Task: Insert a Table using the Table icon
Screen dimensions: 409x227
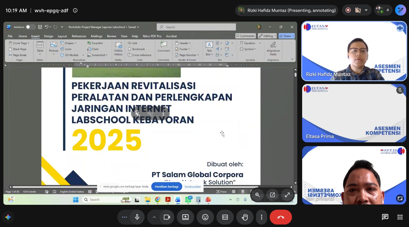Action: tap(40, 48)
